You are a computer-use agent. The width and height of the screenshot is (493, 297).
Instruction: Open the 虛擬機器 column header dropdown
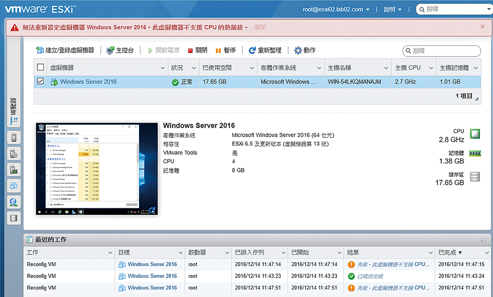163,68
